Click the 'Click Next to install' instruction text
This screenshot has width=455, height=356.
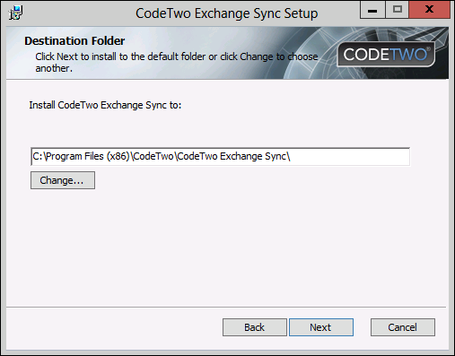pos(177,62)
